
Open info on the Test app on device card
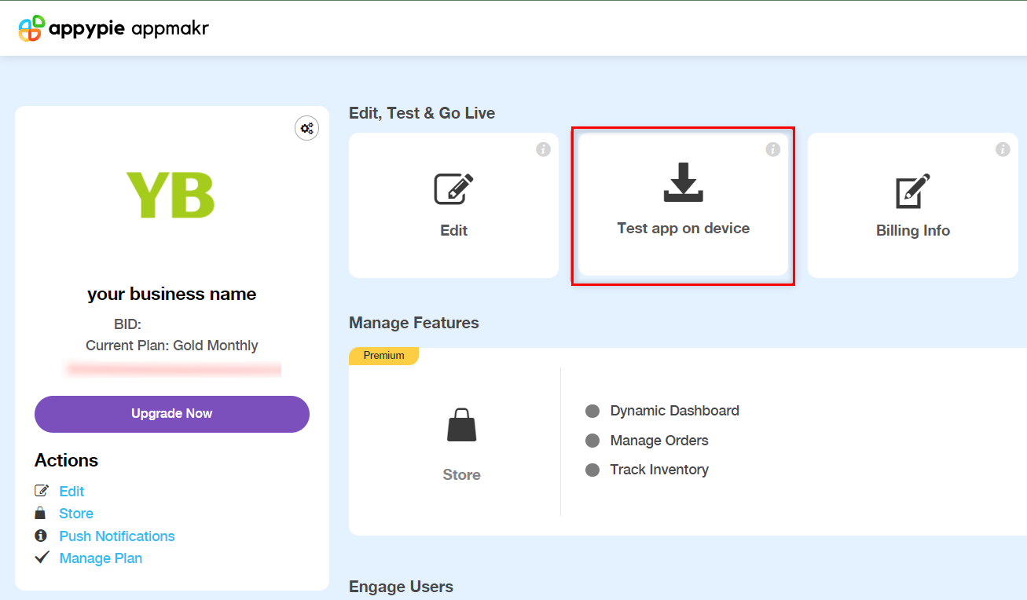pos(772,148)
